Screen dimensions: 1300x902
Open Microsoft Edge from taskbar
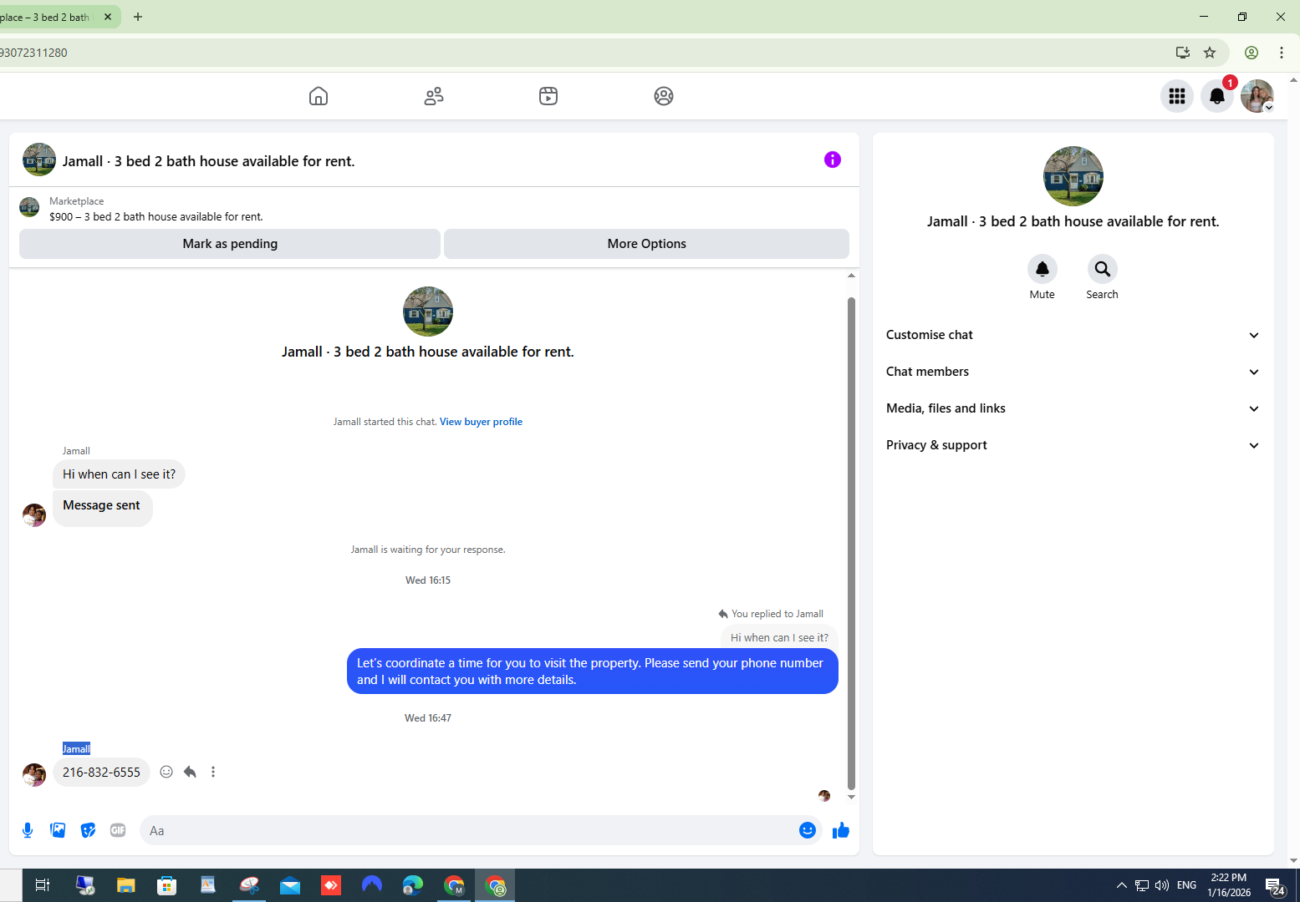click(413, 885)
